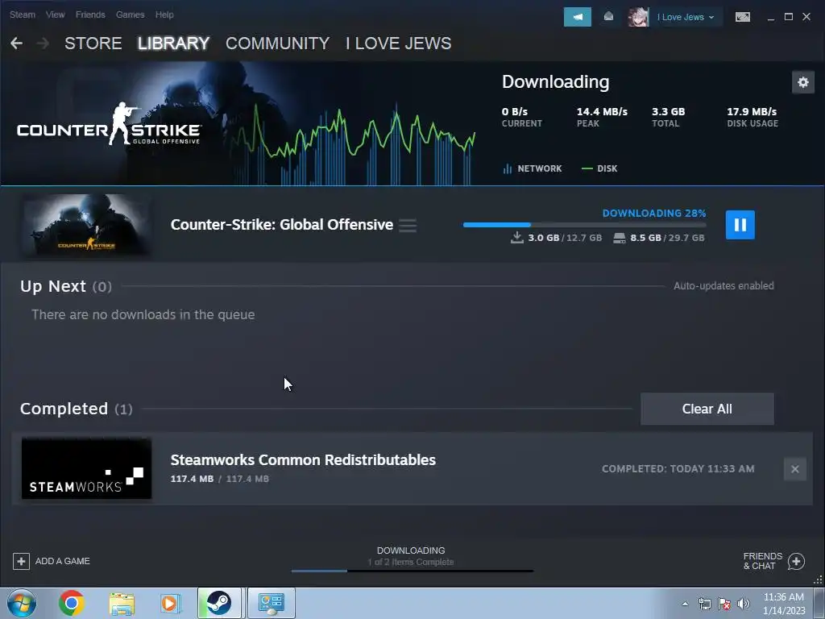Viewport: 825px width, 619px height.
Task: Remove Steamworks Common Redistributables from completed
Action: pyautogui.click(x=794, y=469)
